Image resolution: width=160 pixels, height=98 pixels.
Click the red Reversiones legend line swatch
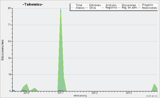(x=139, y=8)
